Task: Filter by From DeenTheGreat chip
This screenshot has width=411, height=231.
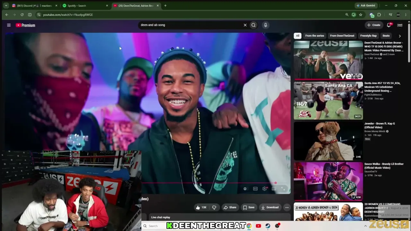Action: 342,36
